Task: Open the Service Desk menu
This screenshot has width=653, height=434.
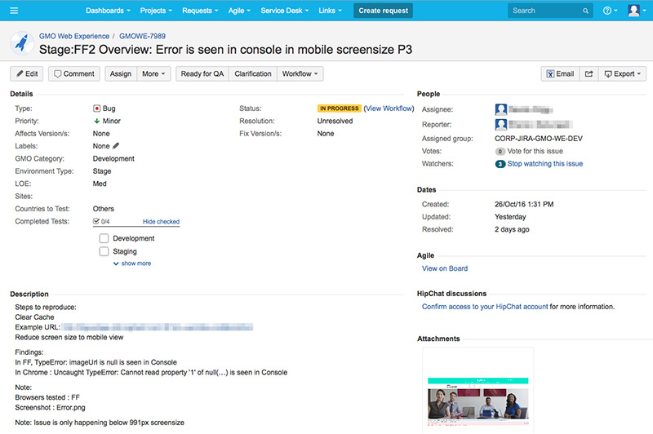Action: tap(285, 11)
